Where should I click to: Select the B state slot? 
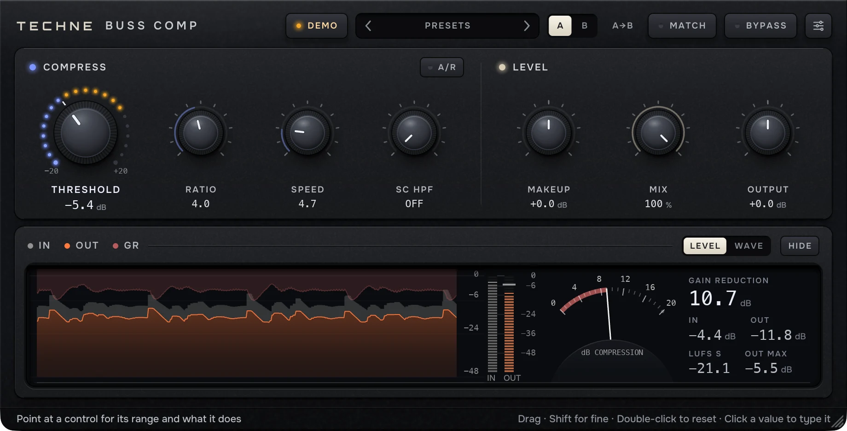point(585,26)
